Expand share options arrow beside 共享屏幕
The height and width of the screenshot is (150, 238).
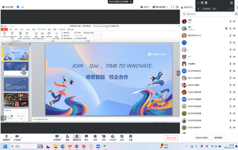(x=62, y=138)
